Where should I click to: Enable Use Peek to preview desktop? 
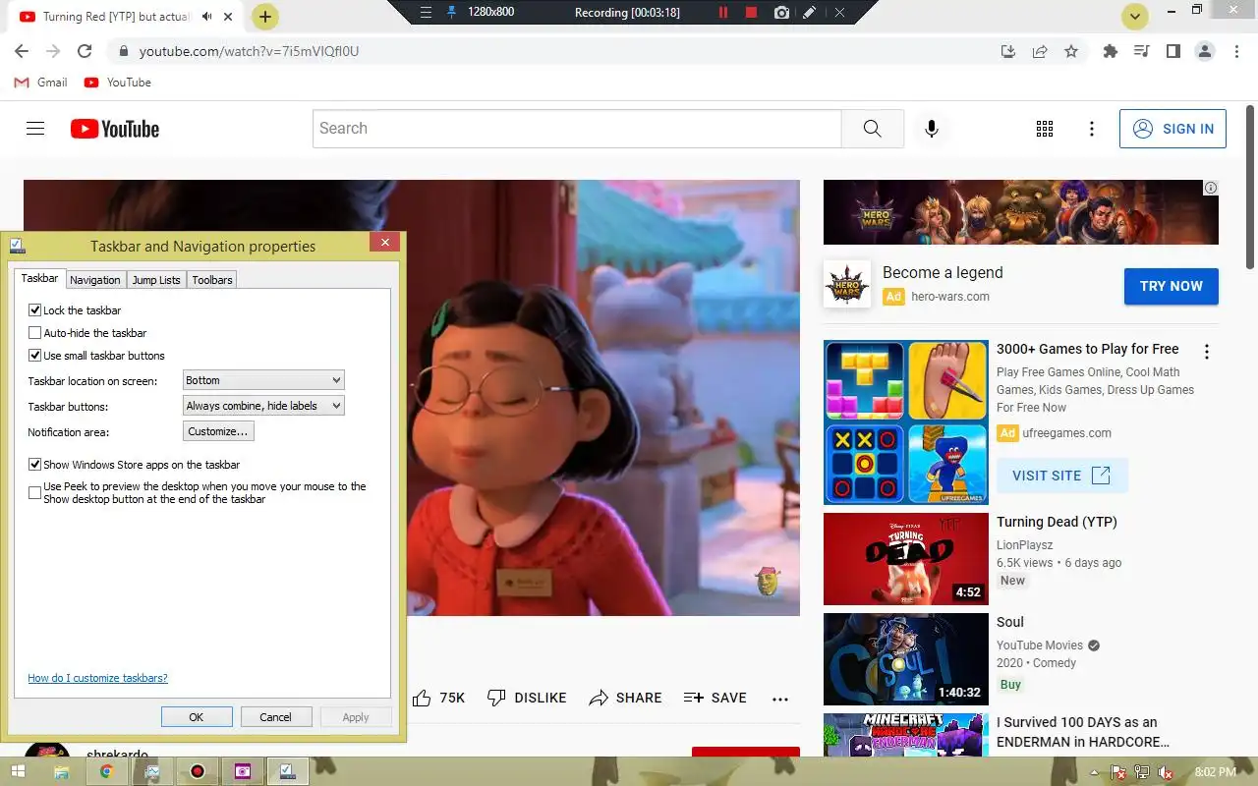click(35, 492)
